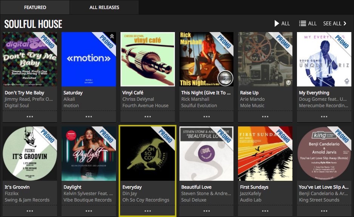Viewport: 354px width, 217px height.
Task: Open the Vinyl Café release title
Action: pos(133,93)
